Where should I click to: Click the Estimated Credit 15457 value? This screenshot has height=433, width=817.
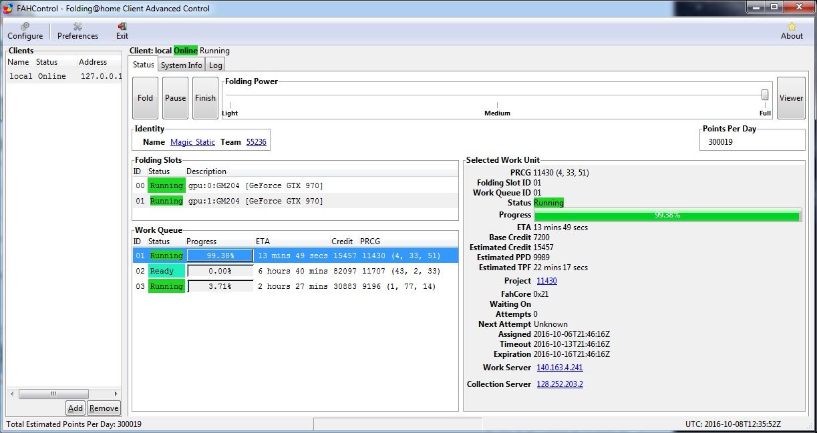point(544,248)
